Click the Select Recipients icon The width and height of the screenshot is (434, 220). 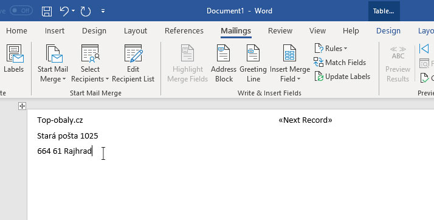90,53
